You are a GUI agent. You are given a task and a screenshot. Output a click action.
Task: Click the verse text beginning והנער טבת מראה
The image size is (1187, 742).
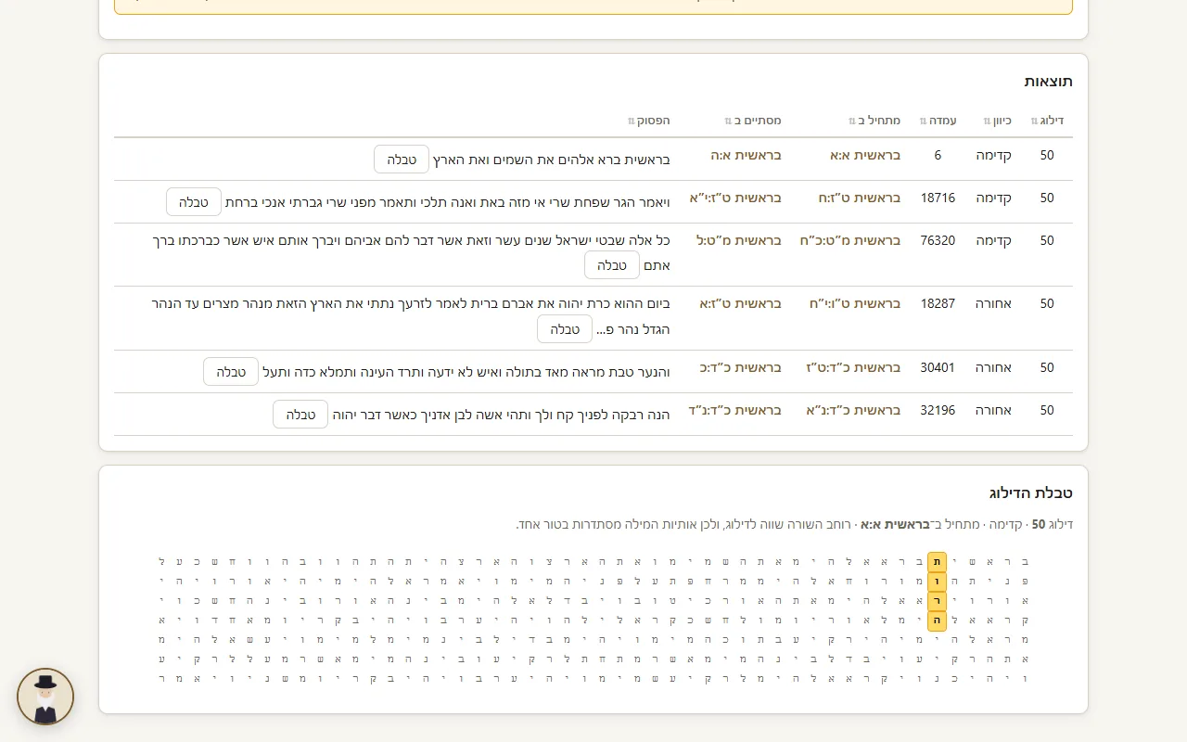(466, 372)
